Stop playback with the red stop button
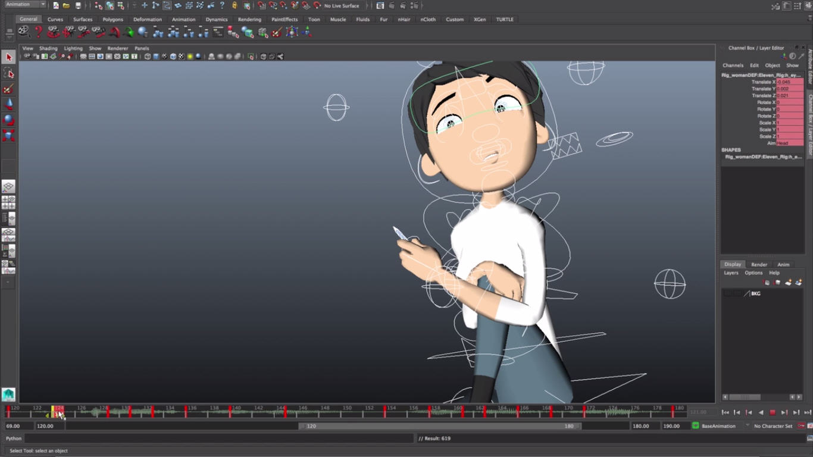The height and width of the screenshot is (457, 813). point(773,412)
